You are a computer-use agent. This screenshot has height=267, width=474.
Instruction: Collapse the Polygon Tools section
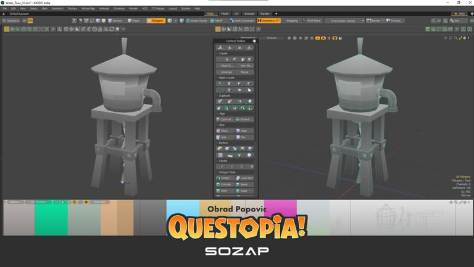(x=227, y=172)
